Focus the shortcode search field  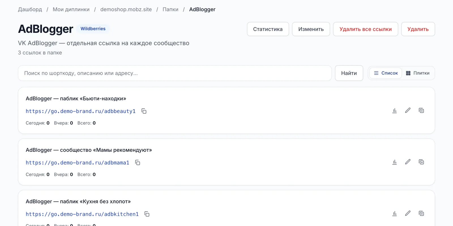175,73
